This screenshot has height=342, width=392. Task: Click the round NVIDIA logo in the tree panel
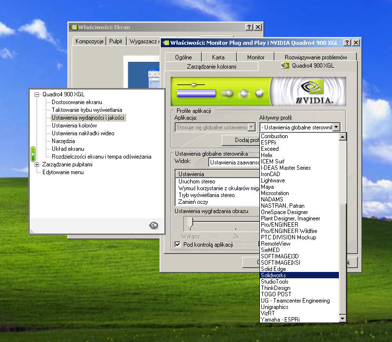(x=154, y=225)
